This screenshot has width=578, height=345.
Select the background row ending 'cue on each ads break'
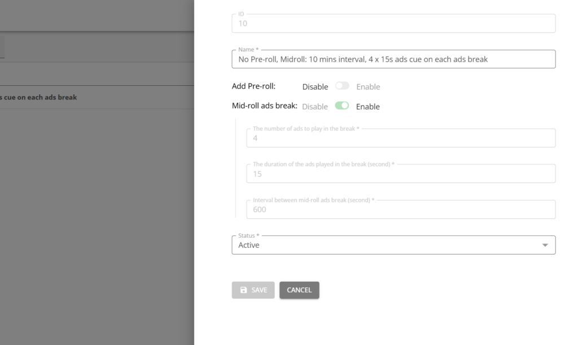(x=38, y=97)
